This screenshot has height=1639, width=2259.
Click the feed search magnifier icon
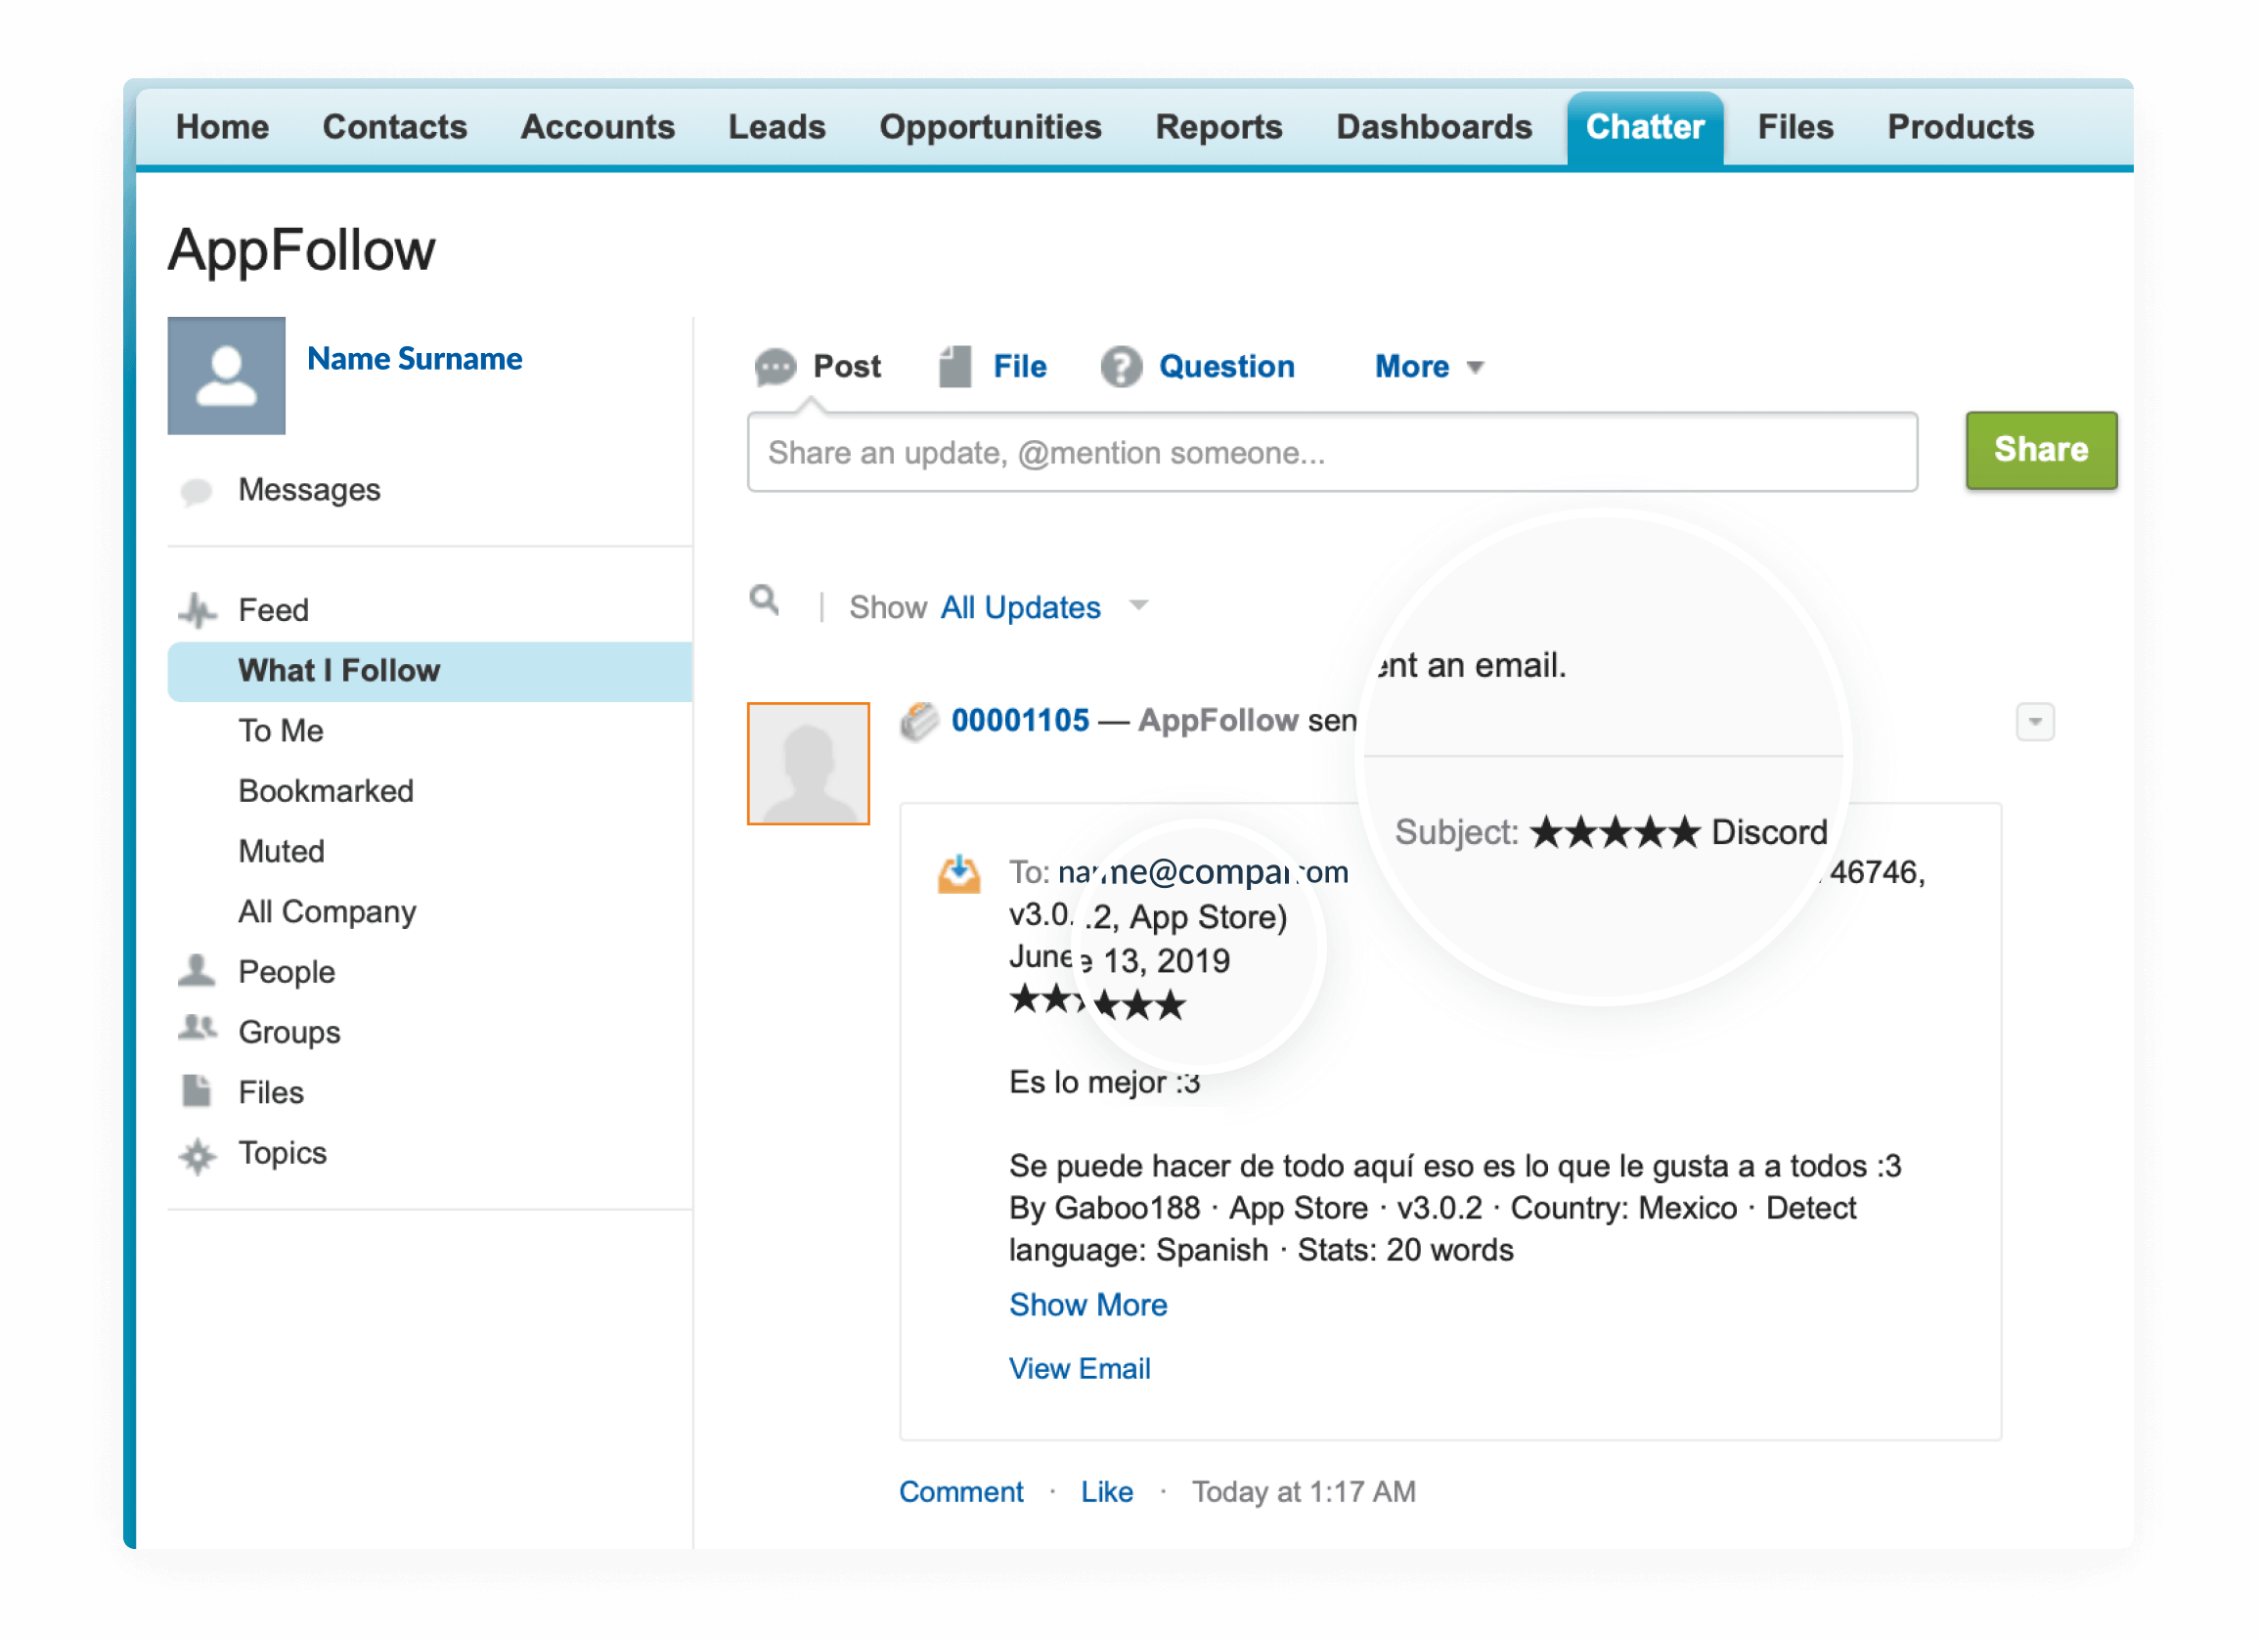[764, 600]
